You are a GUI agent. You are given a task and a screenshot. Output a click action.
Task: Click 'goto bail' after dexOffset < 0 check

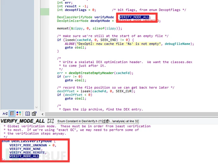coord(76,98)
